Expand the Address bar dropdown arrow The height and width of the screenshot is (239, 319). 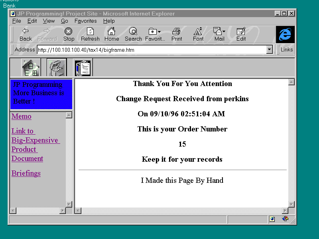(x=270, y=50)
